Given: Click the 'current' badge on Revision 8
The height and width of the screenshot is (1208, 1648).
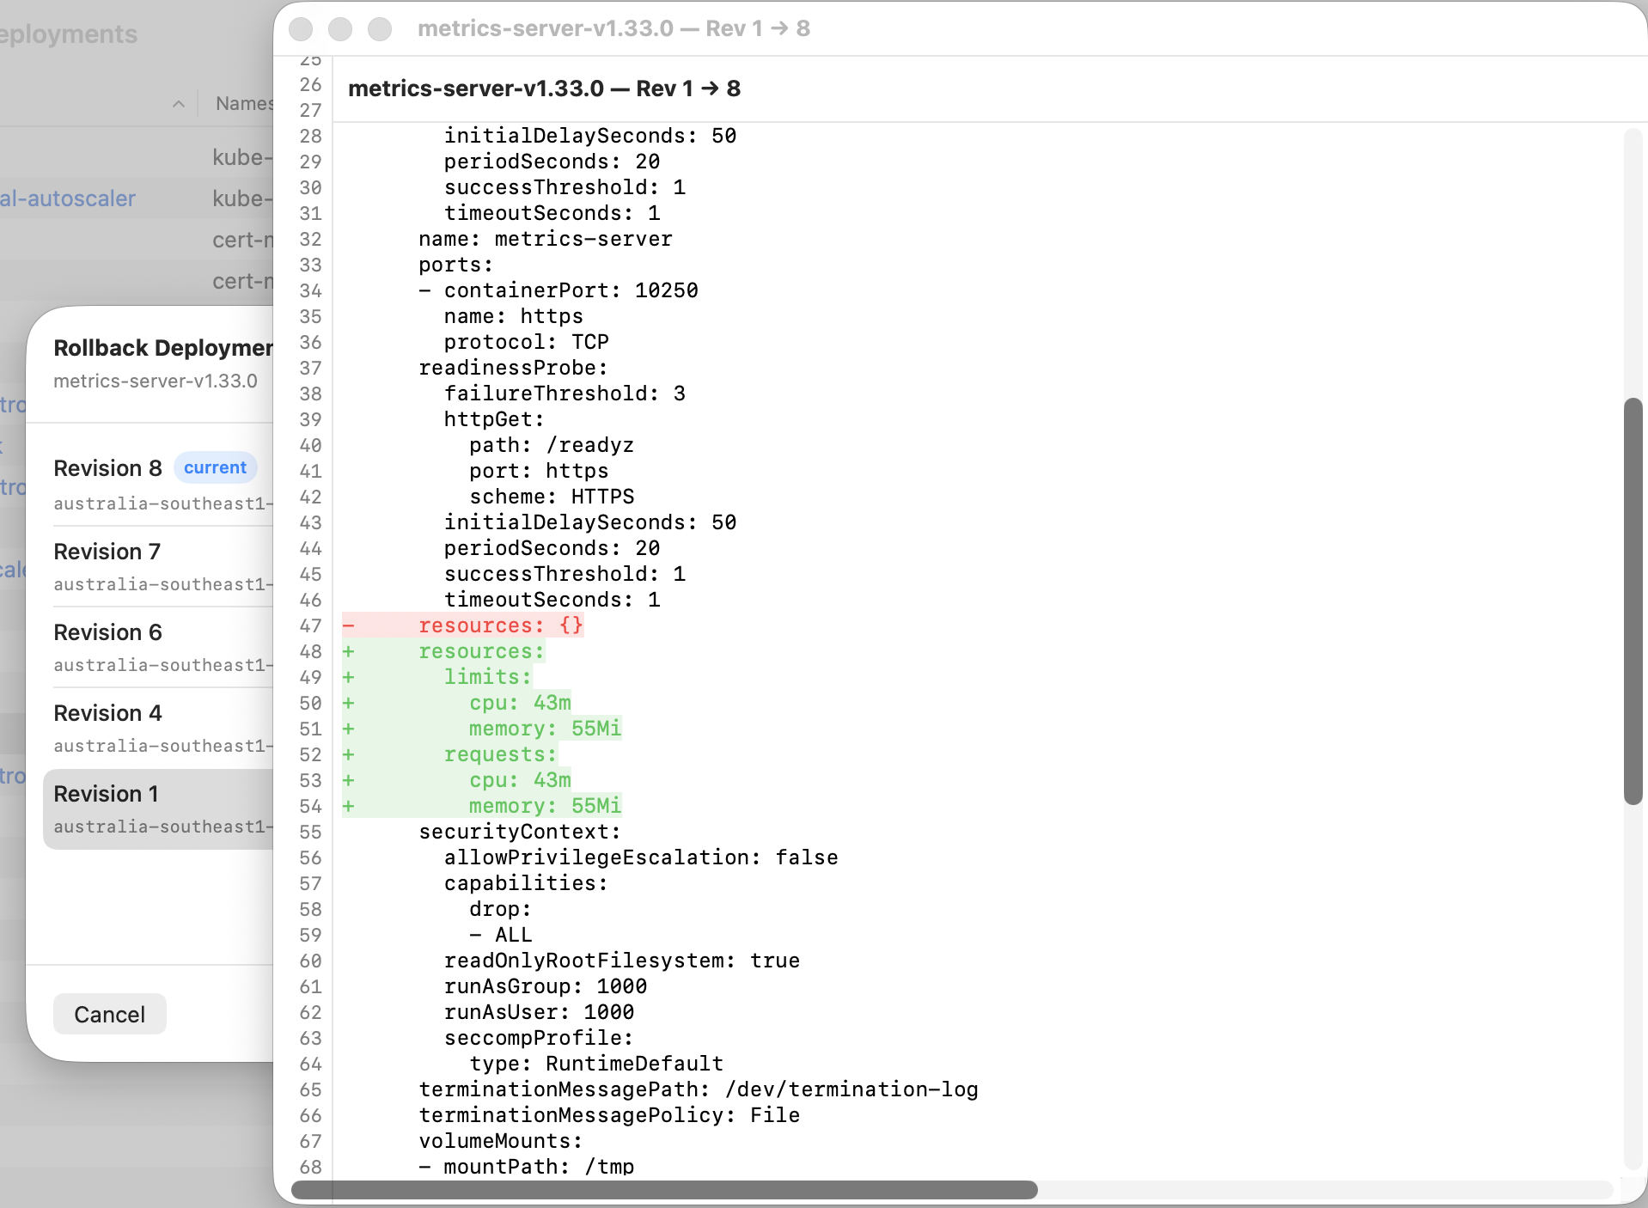Looking at the screenshot, I should (x=215, y=467).
